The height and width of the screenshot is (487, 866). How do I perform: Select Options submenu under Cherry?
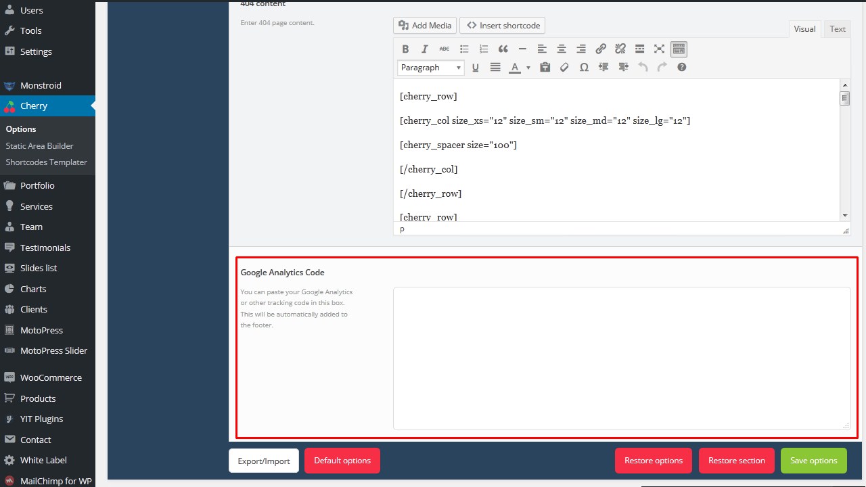click(x=21, y=129)
